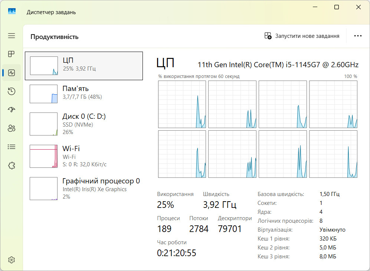Image resolution: width=370 pixels, height=271 pixels.
Task: Click the Wi-Fi mini graph thumbnail
Action: [44, 156]
